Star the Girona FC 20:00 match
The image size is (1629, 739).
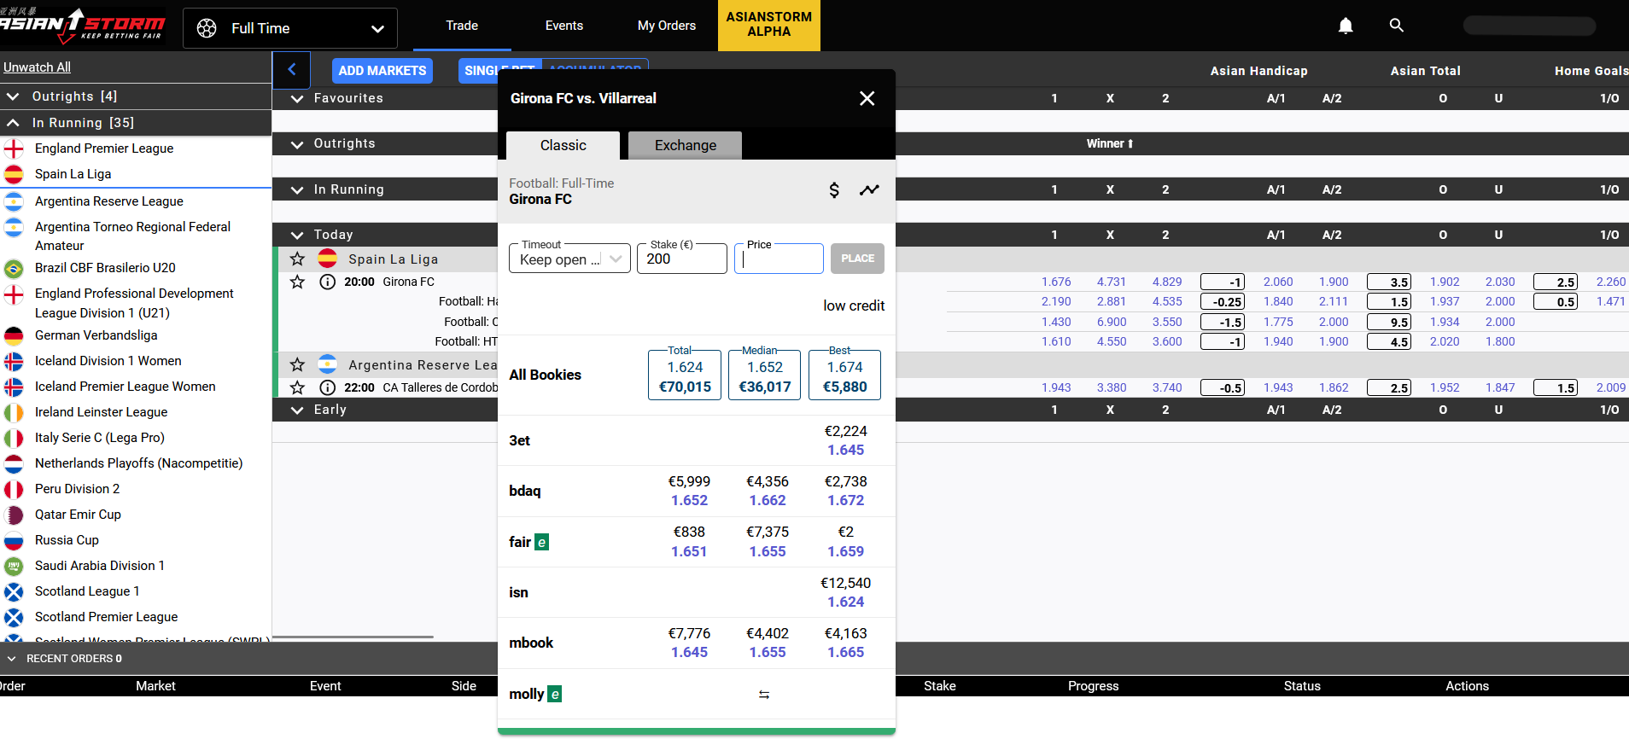(x=297, y=282)
